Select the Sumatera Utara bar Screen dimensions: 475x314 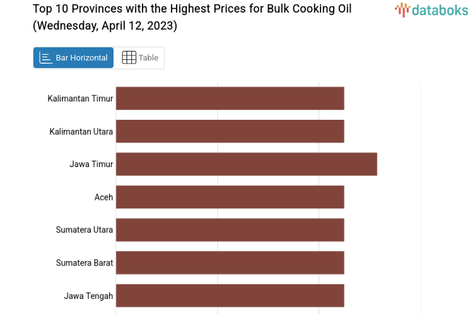coord(230,230)
